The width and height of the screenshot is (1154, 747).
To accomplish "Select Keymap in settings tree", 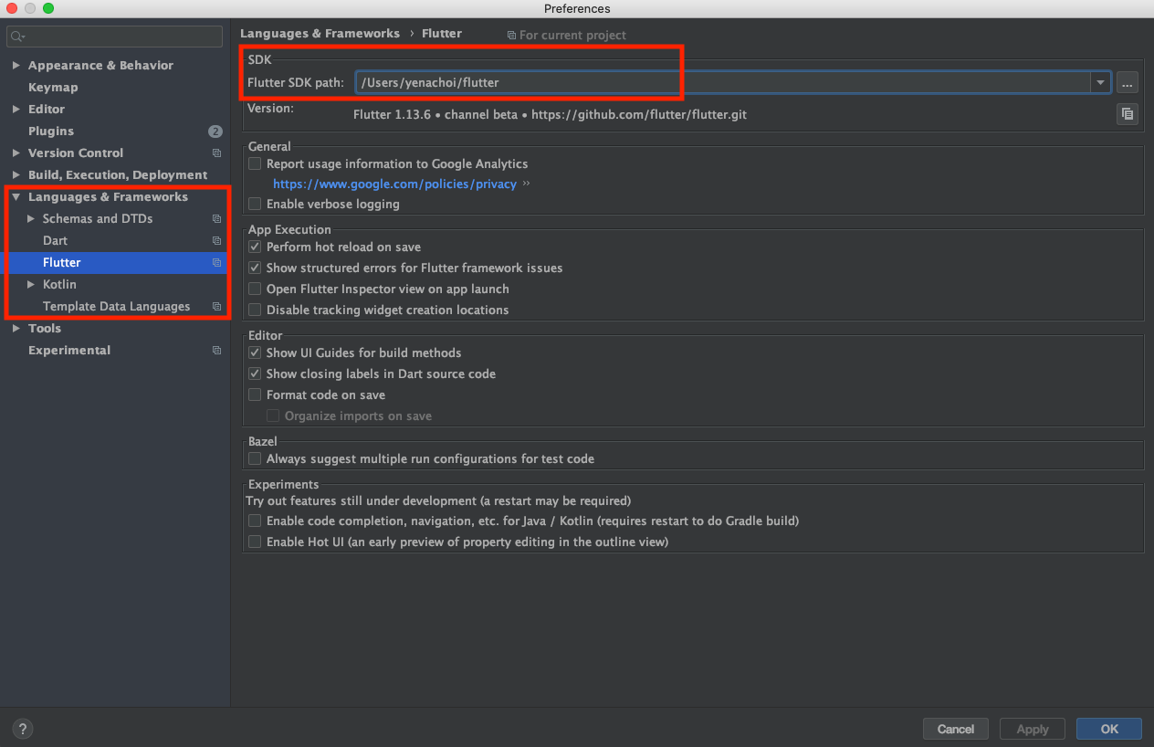I will pos(53,88).
